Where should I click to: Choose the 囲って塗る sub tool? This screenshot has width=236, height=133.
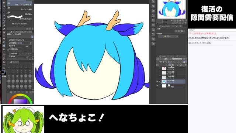point(20,14)
